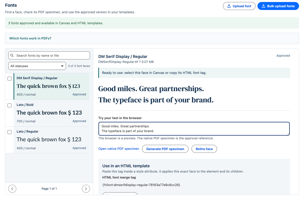Click the HTML font merge tag value
The height and width of the screenshot is (200, 304).
[141, 185]
